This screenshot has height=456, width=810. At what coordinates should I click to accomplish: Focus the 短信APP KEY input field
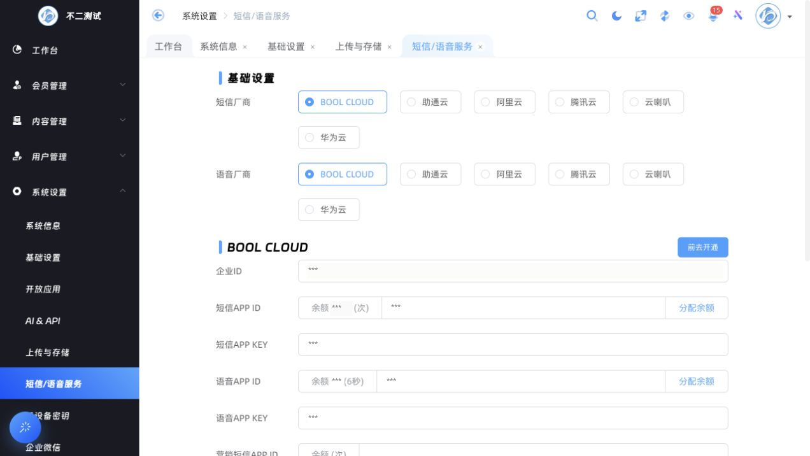coord(513,344)
